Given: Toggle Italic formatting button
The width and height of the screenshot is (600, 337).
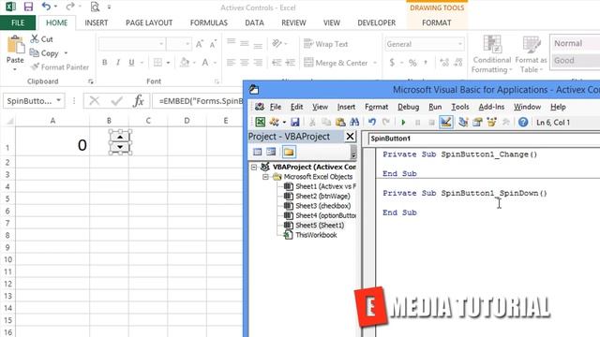Looking at the screenshot, I should tap(118, 63).
